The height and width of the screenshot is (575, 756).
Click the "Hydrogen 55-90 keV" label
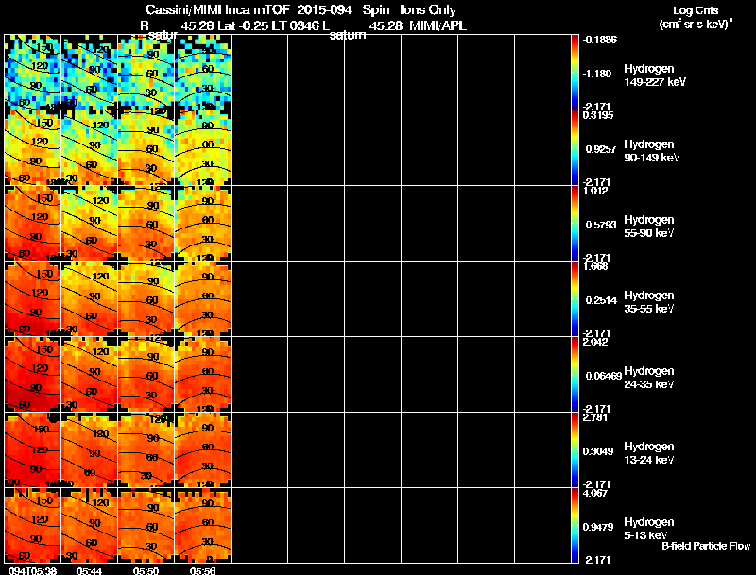click(x=649, y=227)
